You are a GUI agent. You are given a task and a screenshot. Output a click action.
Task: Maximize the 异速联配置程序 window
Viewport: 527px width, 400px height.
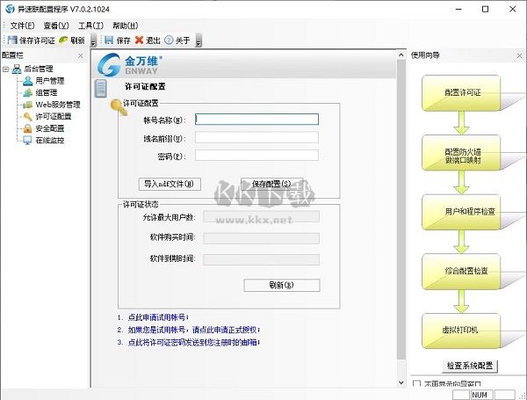(x=486, y=9)
